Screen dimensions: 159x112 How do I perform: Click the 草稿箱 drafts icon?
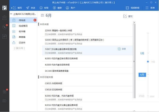(14, 37)
